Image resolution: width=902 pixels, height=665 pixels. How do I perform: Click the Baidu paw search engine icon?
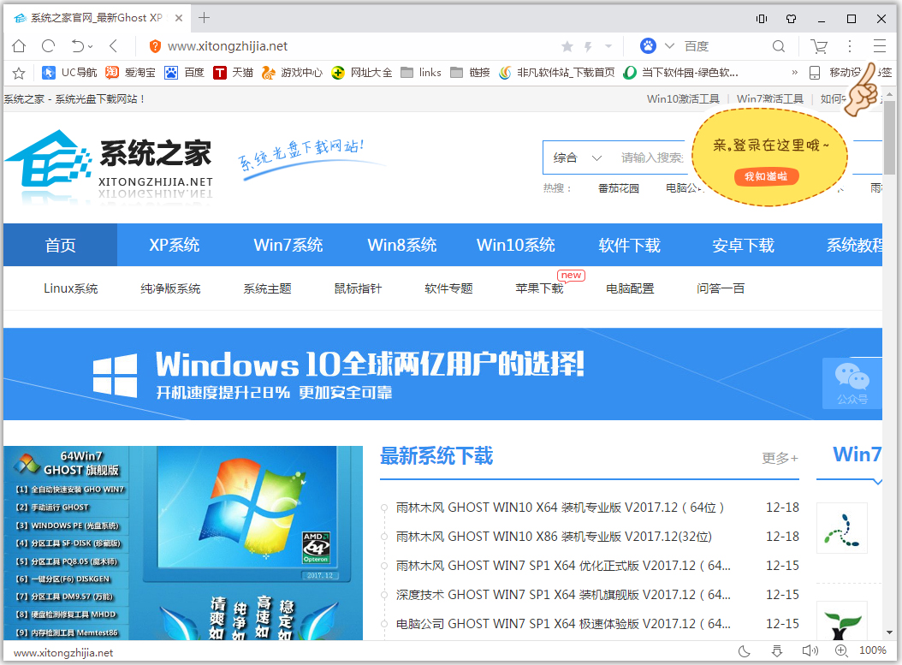[x=649, y=46]
